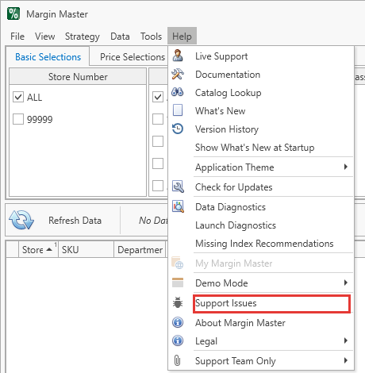Click the Department column header
The width and height of the screenshot is (365, 373).
pyautogui.click(x=140, y=249)
